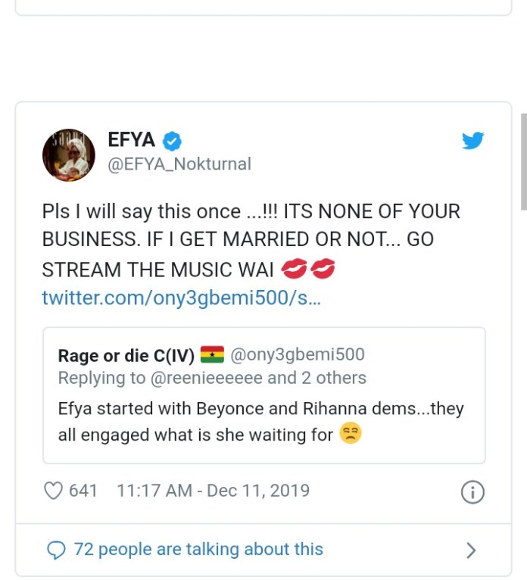
Task: Visit the @ony3gbemi500 handle in quote
Action: [x=297, y=355]
